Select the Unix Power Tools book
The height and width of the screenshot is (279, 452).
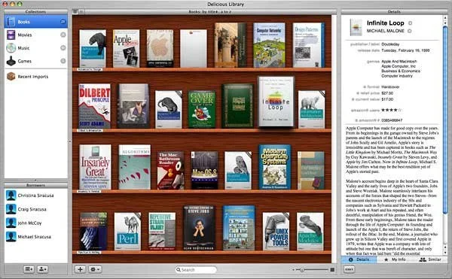pos(276,232)
